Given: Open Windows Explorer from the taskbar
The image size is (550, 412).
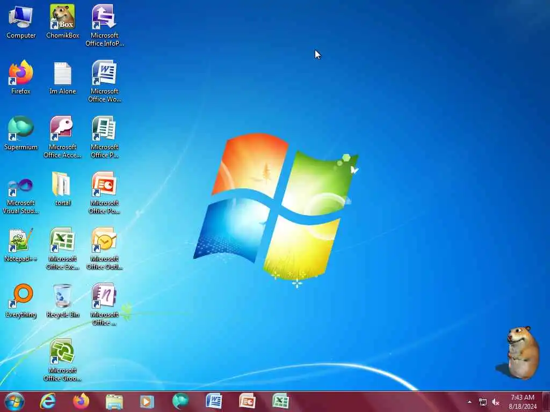Looking at the screenshot, I should click(114, 401).
